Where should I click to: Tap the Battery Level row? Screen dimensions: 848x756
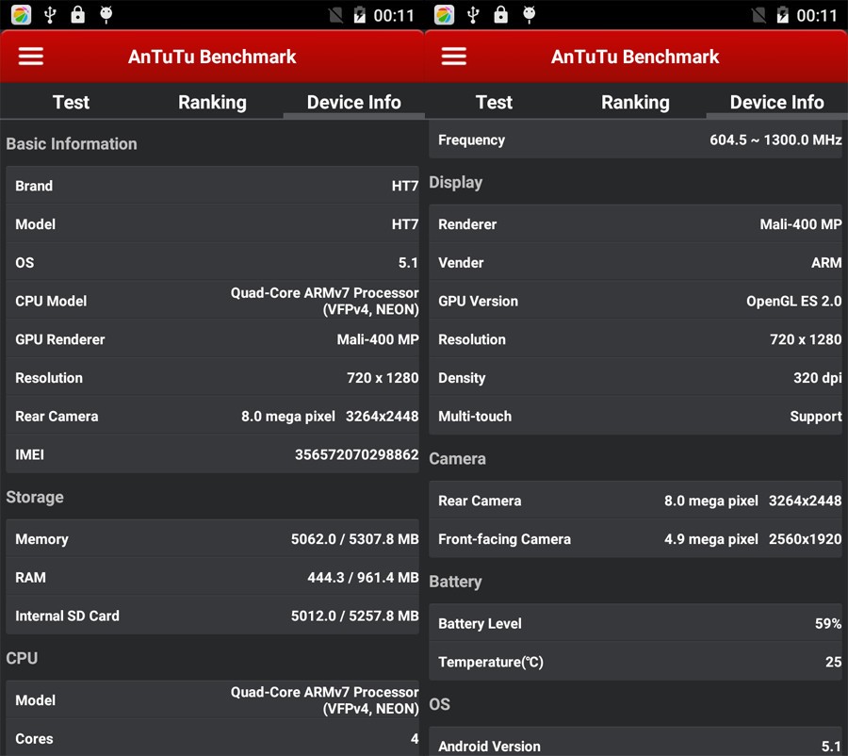click(635, 623)
